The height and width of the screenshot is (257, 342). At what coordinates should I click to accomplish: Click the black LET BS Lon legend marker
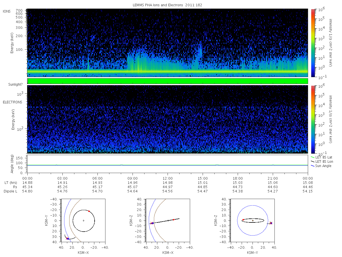[312, 161]
